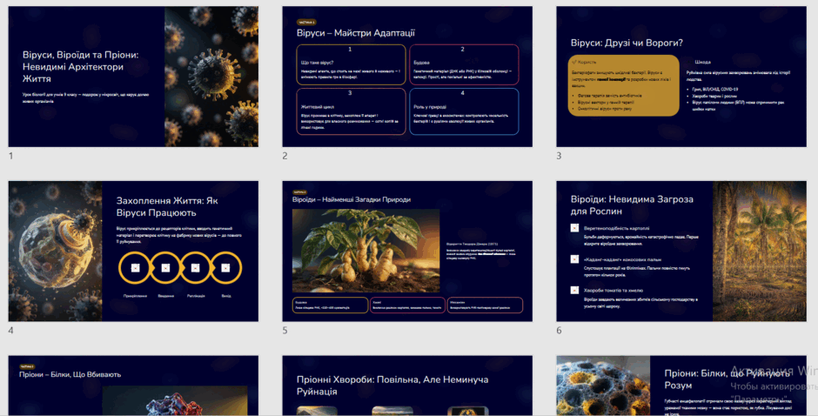The height and width of the screenshot is (416, 818).
Task: Click the slide number label '3'
Action: [x=559, y=156]
